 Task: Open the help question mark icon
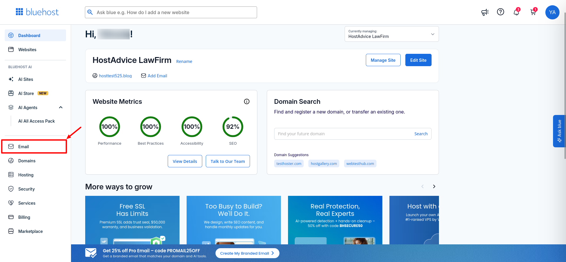[501, 12]
